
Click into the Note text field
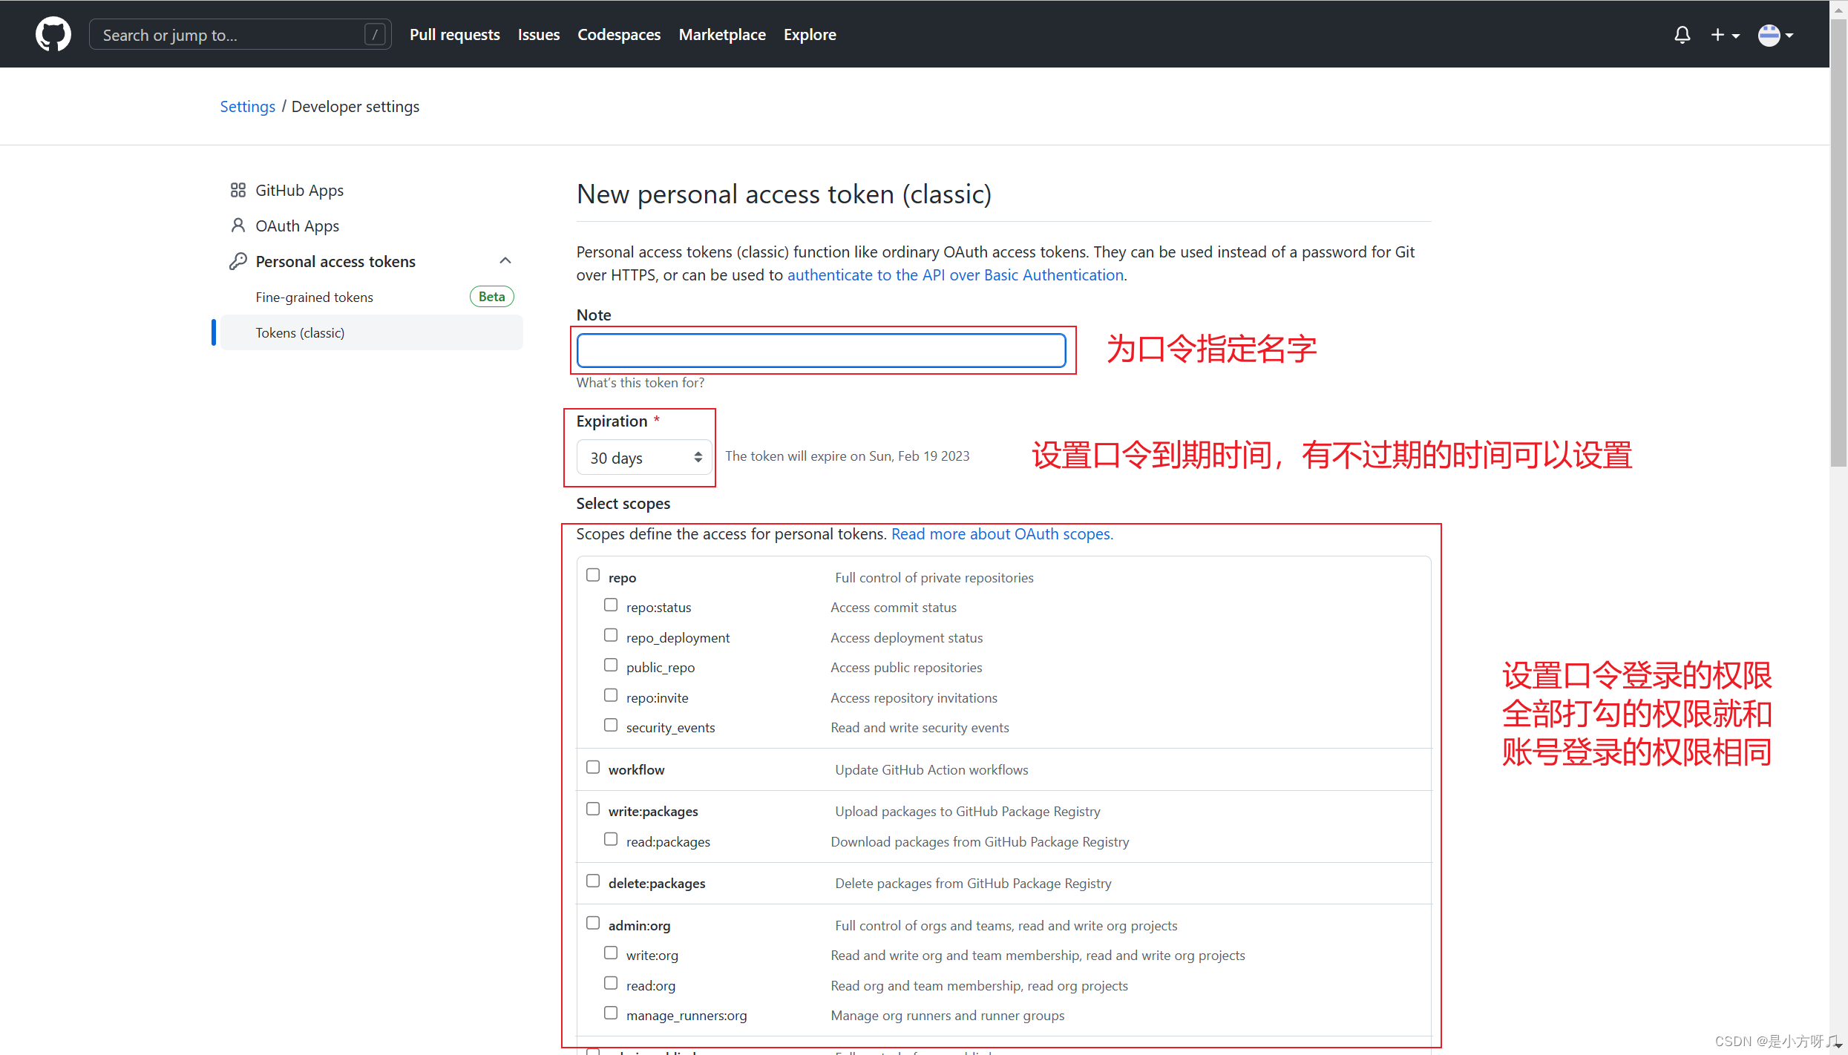[822, 350]
